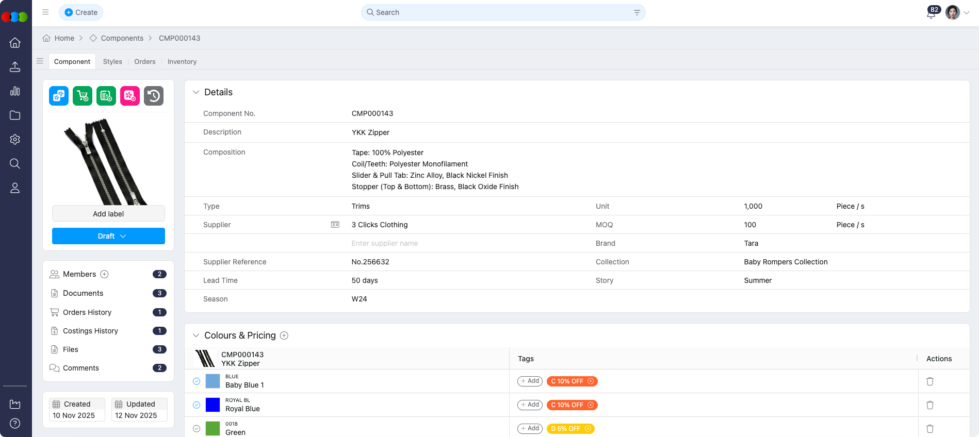Toggle the Royal Blue row checkmark
Screen dimensions: 979x437
click(x=197, y=405)
